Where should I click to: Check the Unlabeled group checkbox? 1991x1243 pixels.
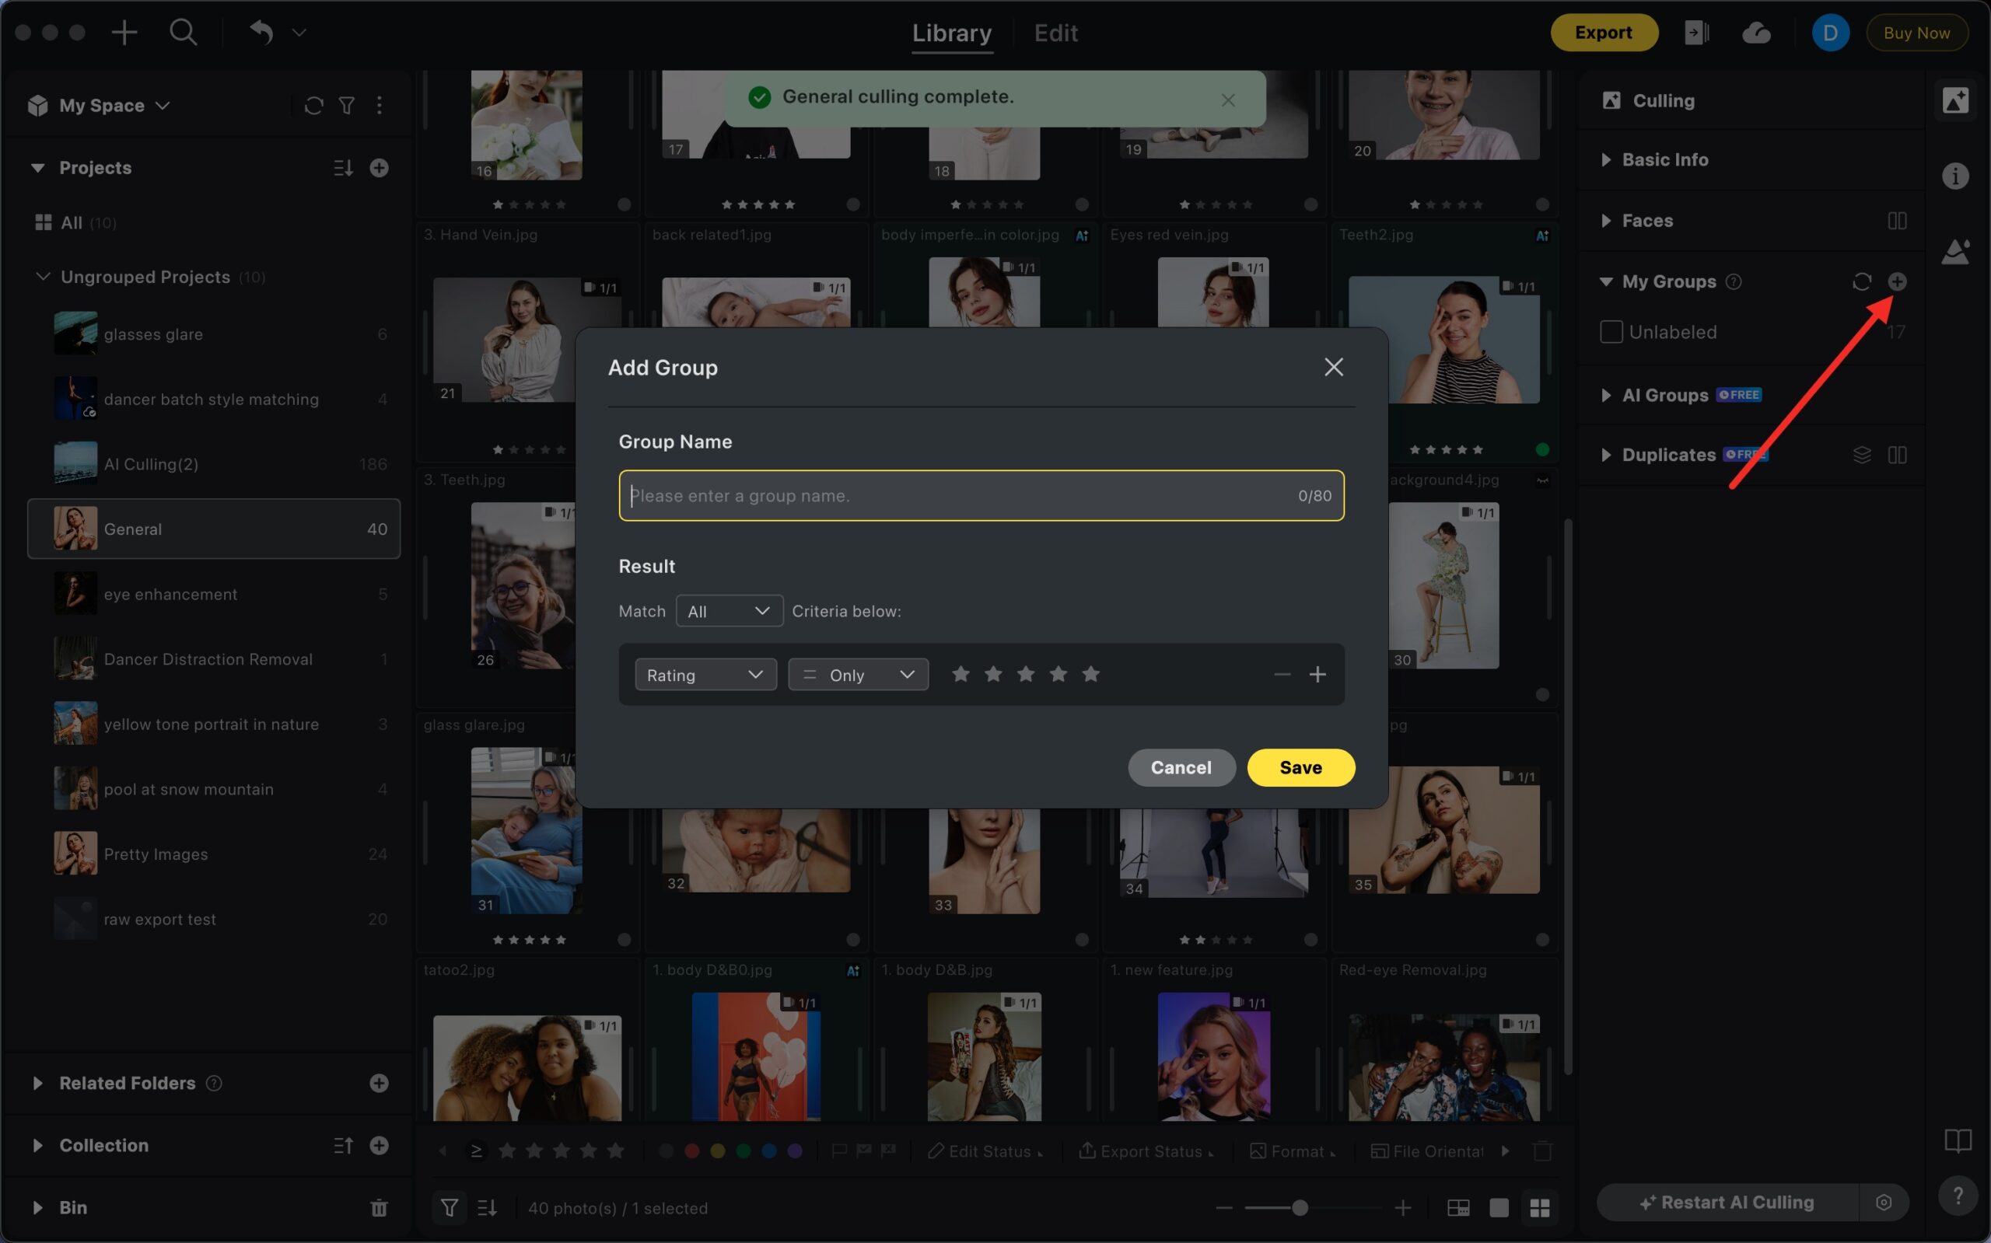1610,332
